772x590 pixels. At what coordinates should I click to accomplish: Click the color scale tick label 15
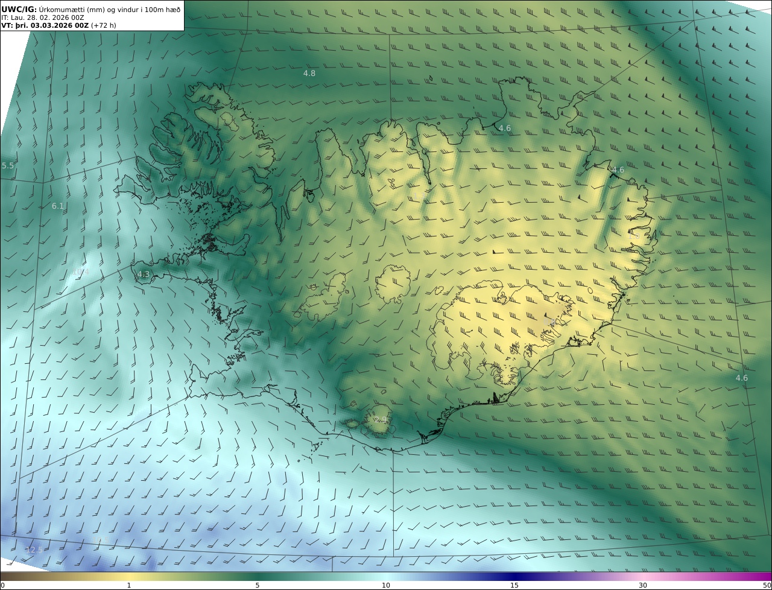click(514, 585)
